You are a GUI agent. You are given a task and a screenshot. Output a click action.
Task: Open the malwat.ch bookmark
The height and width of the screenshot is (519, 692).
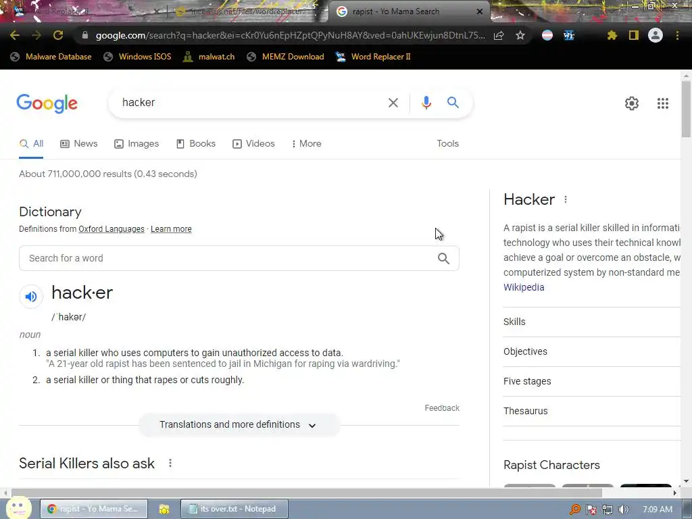pyautogui.click(x=209, y=57)
